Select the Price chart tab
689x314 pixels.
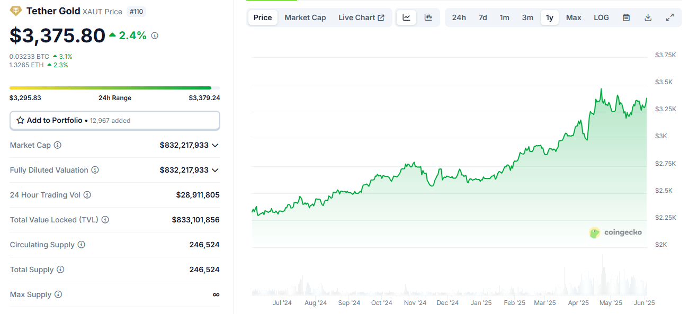click(x=263, y=17)
